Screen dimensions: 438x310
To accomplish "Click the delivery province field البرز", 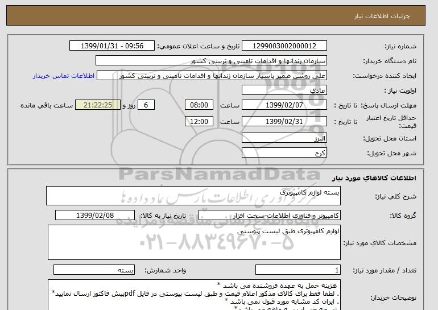I will coord(284,138).
